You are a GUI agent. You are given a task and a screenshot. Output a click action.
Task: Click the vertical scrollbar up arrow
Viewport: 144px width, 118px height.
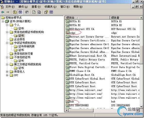(141, 18)
